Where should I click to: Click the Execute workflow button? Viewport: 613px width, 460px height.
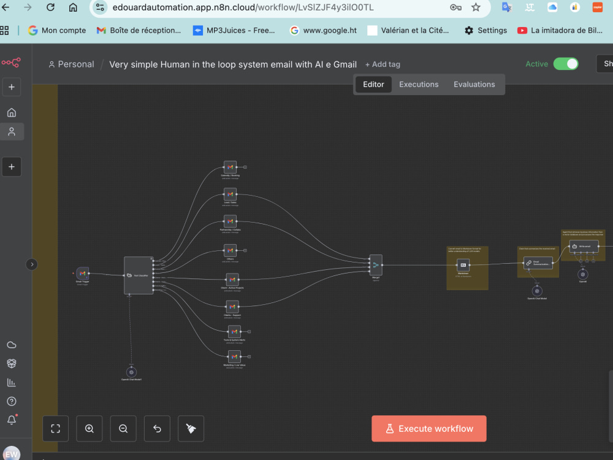429,429
